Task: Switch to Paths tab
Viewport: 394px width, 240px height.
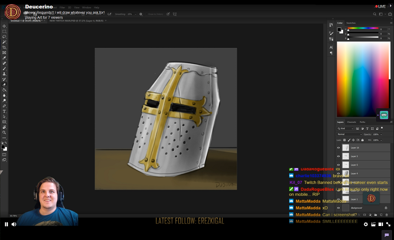Action: [363, 122]
